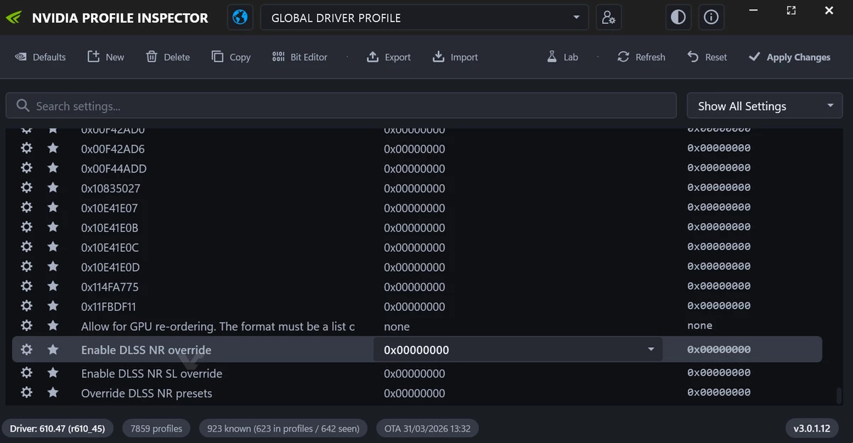Restore profile defaults with Defaults button
The image size is (853, 443).
tap(41, 57)
